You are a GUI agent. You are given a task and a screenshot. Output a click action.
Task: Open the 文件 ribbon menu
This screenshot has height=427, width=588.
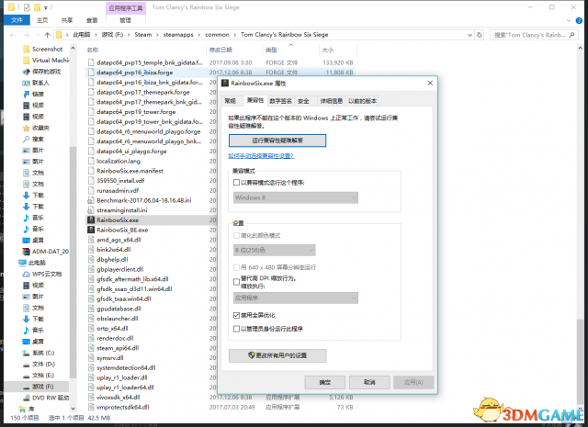pyautogui.click(x=17, y=20)
